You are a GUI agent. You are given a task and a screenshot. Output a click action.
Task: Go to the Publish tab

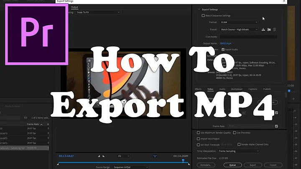pos(267,89)
